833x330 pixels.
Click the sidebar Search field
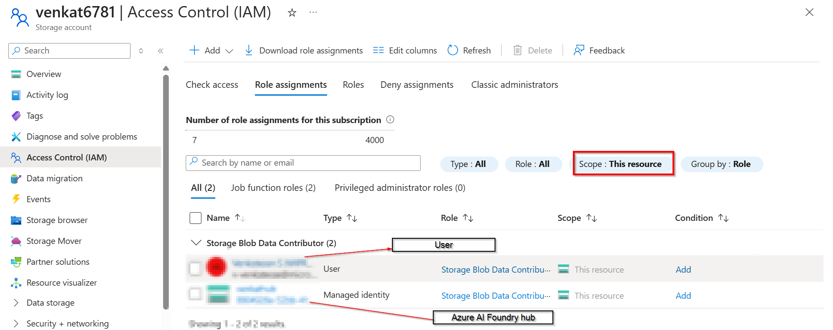point(69,50)
